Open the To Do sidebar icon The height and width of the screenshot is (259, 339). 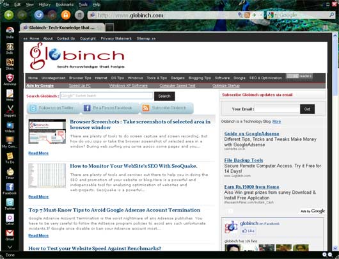[10, 158]
